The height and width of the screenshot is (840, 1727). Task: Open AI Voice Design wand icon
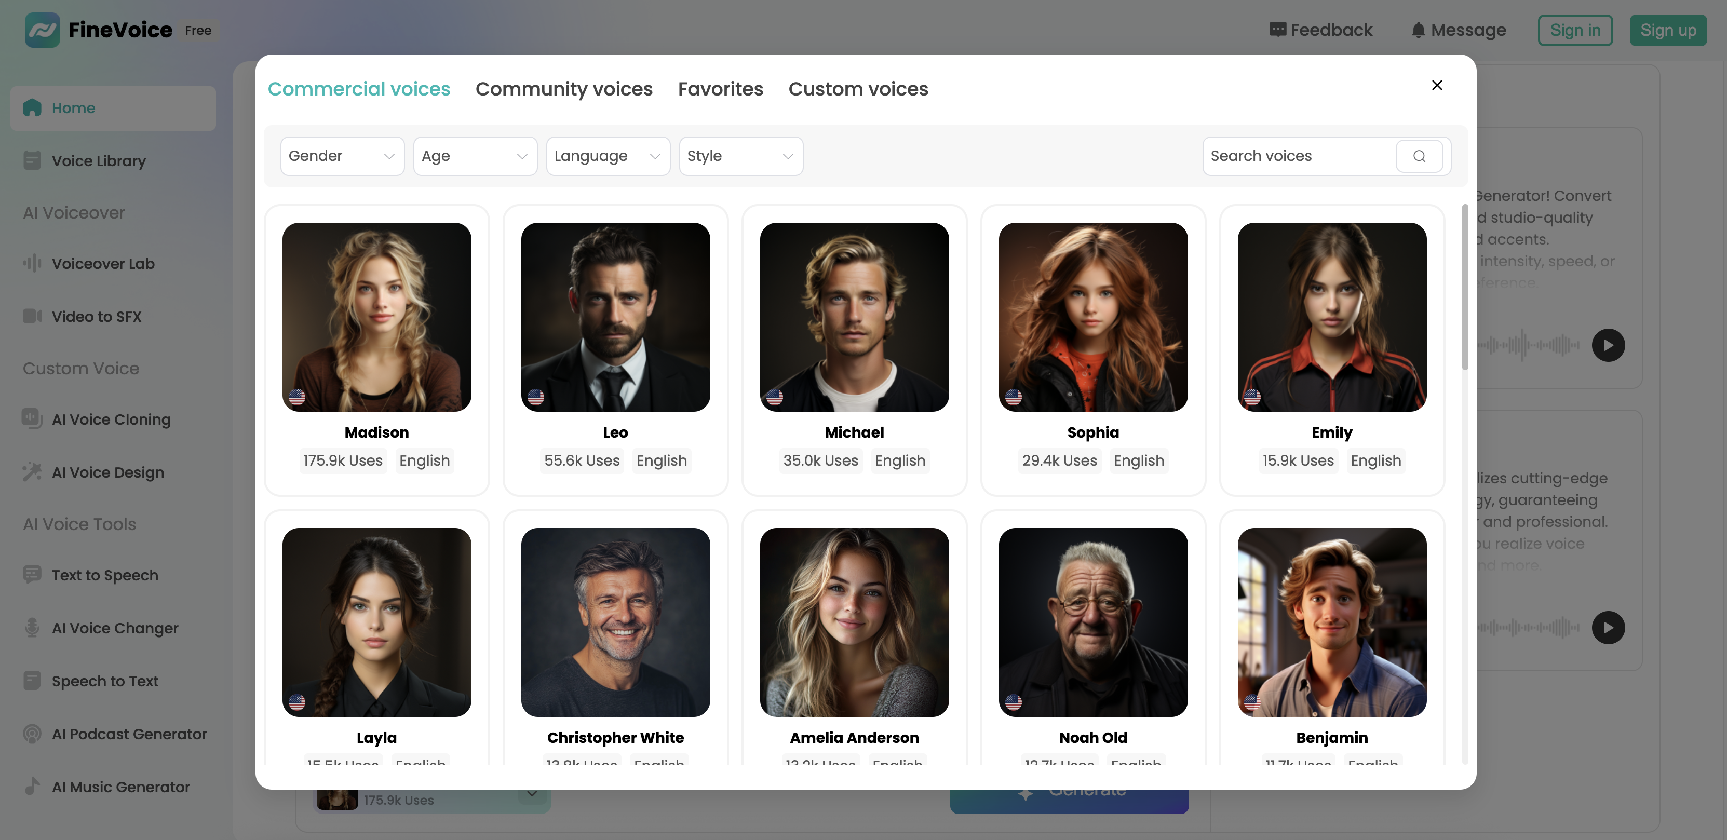pos(32,472)
